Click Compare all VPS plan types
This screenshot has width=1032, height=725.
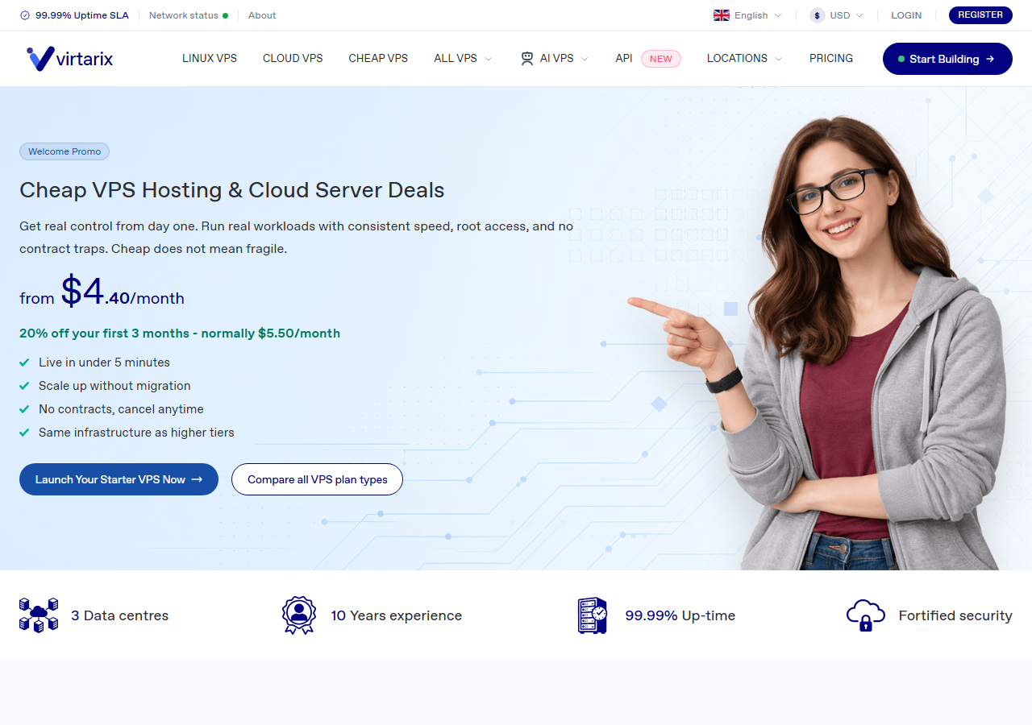click(x=317, y=479)
